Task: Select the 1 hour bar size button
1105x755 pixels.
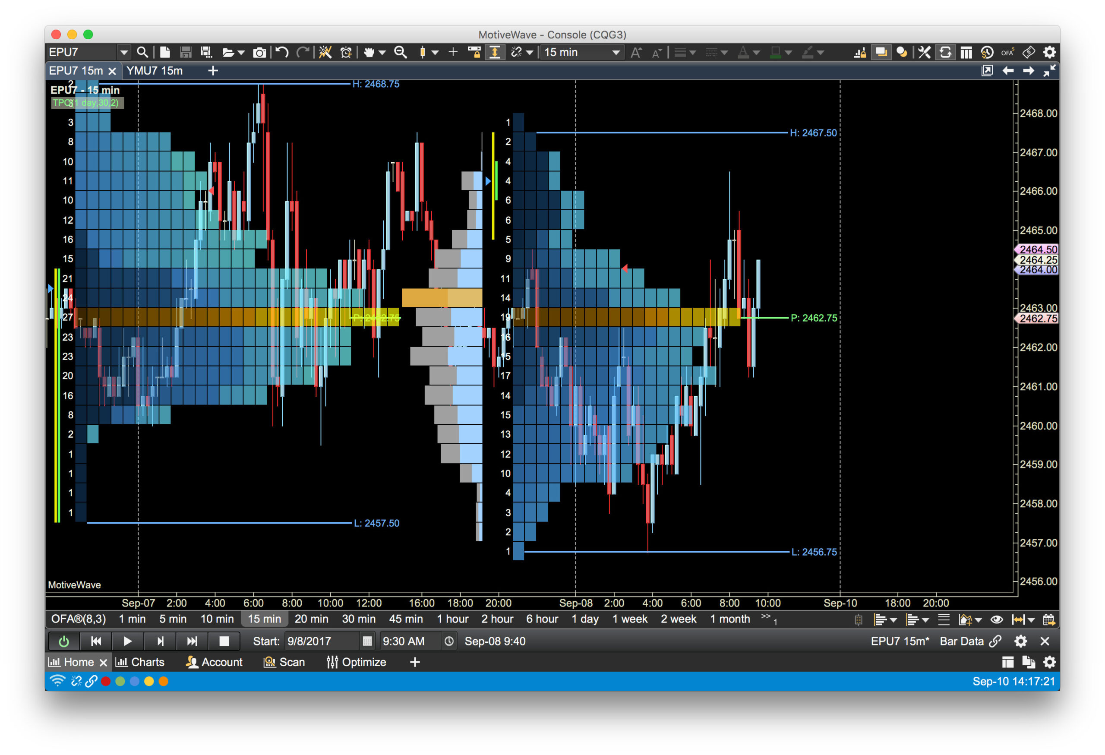Action: (452, 619)
